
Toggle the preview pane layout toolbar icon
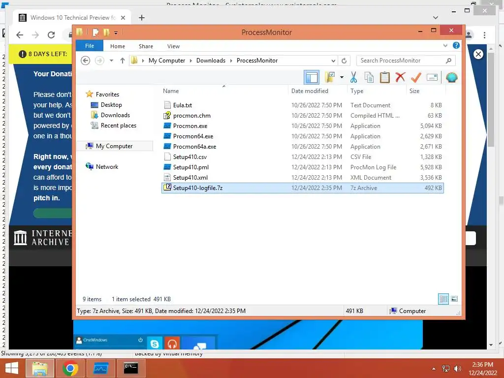click(x=312, y=77)
